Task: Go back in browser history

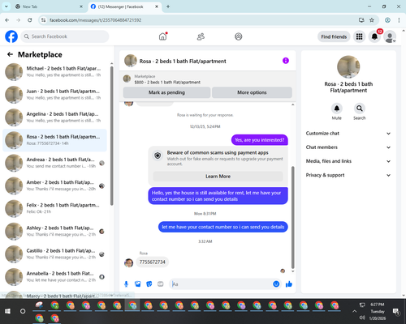Action: pos(7,20)
